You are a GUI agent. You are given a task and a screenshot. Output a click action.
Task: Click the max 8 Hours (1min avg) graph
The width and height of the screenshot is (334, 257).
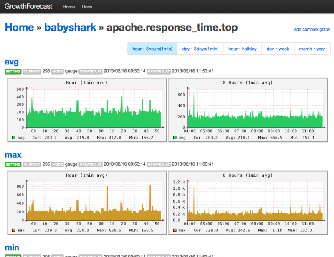tap(248, 203)
